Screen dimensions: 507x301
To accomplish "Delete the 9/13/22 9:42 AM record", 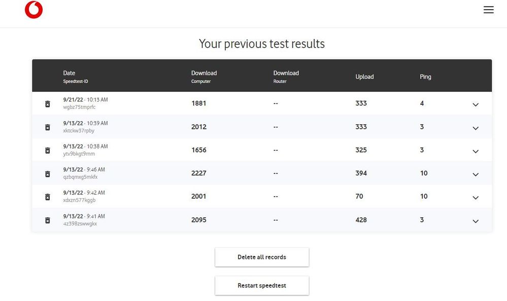I will 48,197.
